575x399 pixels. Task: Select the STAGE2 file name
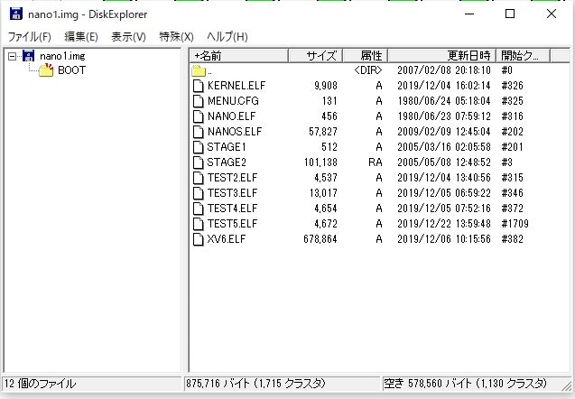(227, 162)
